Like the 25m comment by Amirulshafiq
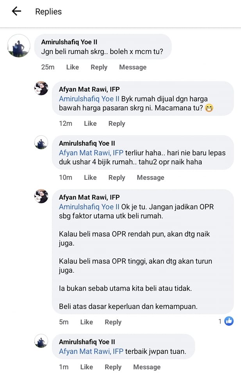 click(72, 67)
